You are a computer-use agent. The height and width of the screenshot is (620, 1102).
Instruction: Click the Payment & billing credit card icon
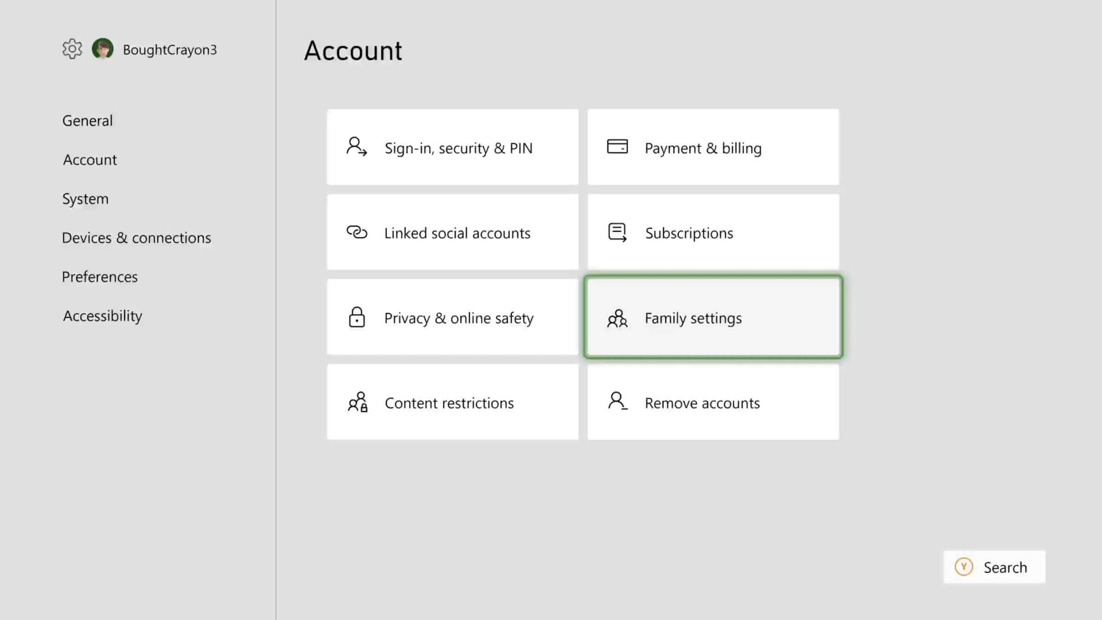tap(617, 147)
